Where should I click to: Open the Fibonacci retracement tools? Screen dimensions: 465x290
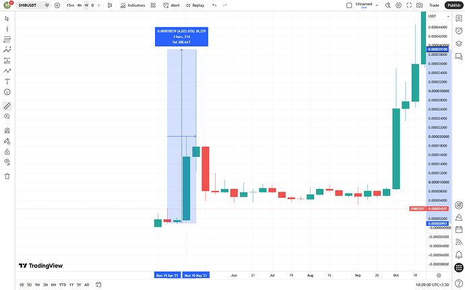click(x=7, y=40)
